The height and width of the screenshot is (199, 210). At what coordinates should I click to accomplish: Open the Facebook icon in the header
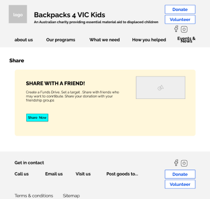[x=176, y=29]
